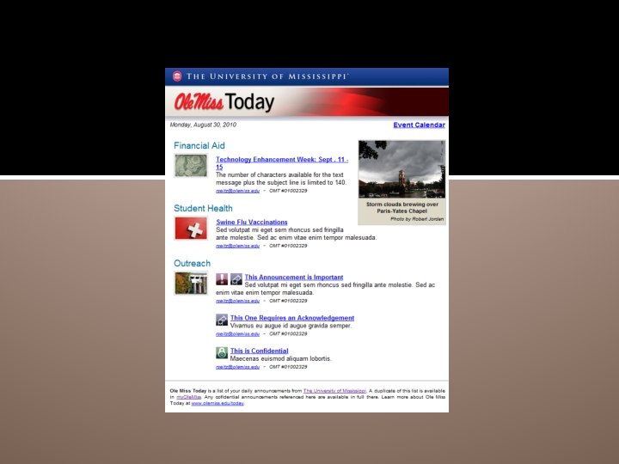619x464 pixels.
Task: Open This One Requires an Acknowledgement link
Action: 292,318
